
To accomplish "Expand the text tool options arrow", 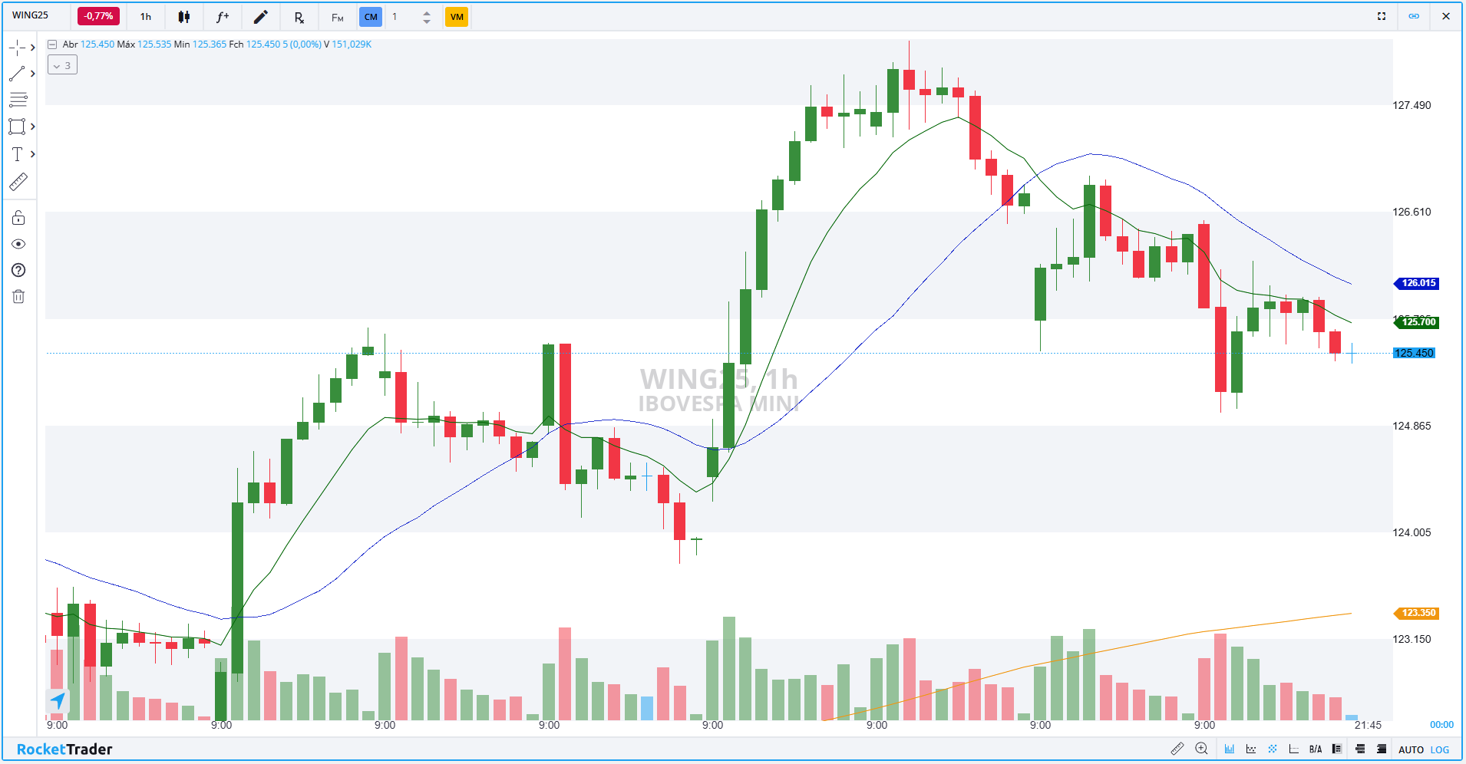I will click(x=33, y=154).
